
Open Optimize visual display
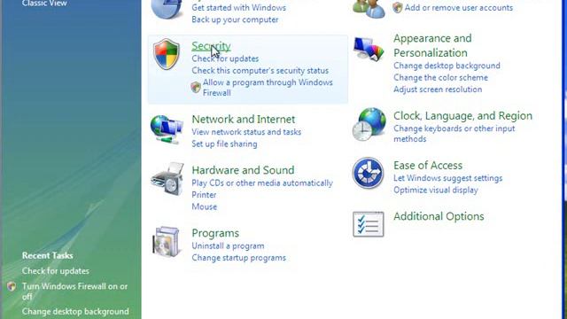[x=436, y=191]
